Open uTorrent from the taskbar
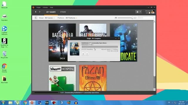This screenshot has height=105, width=188. (18, 103)
